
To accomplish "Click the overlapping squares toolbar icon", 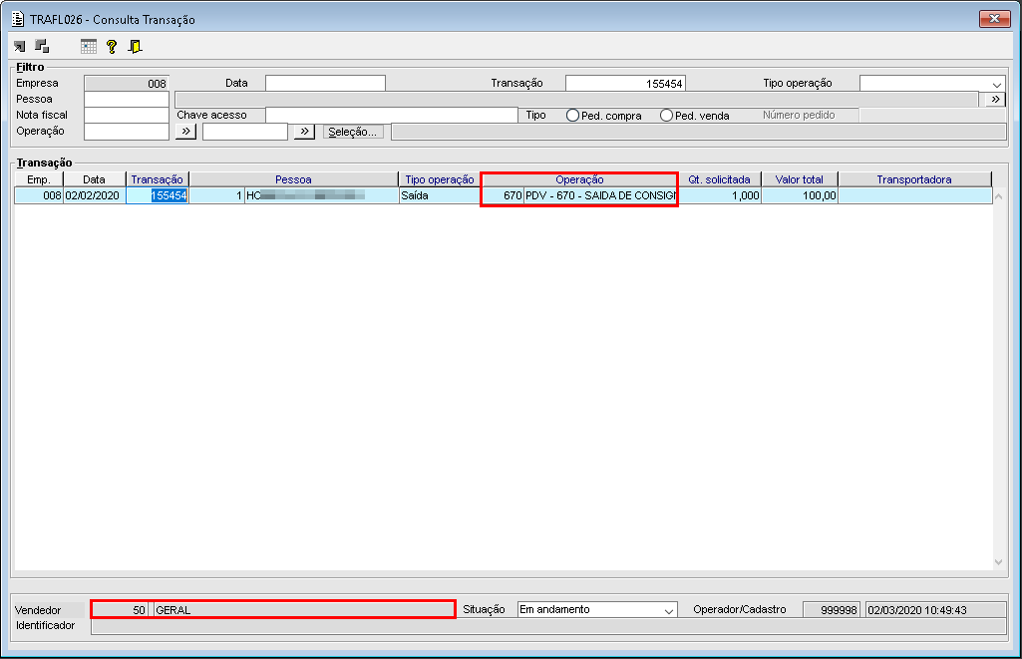I will point(42,46).
